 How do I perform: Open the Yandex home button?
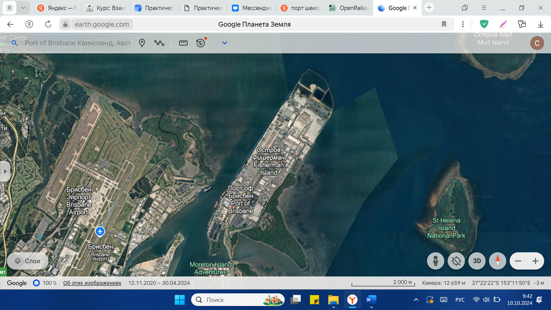point(29,24)
